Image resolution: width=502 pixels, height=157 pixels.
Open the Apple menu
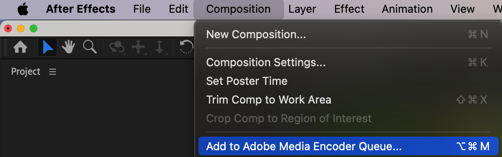click(23, 9)
